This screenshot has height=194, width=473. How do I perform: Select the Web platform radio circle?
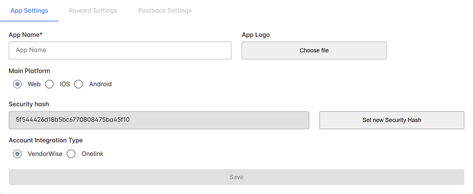17,84
